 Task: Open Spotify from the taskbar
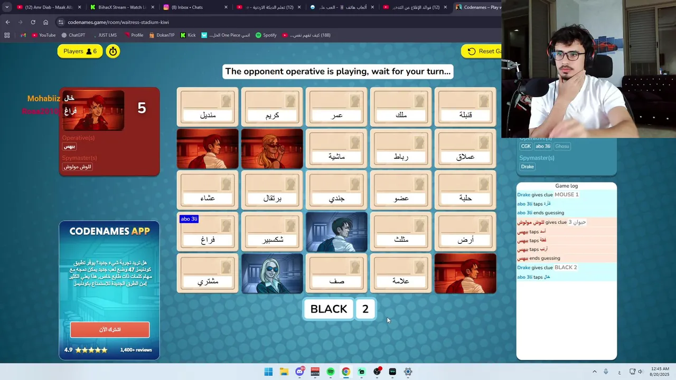(x=331, y=372)
